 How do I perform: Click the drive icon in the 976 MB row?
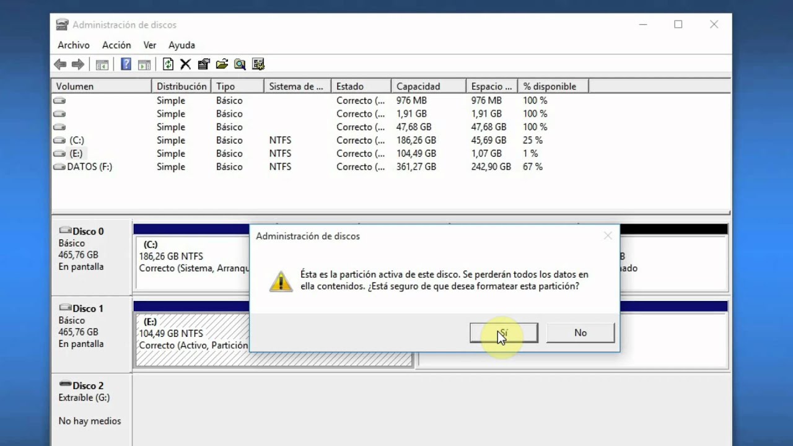[59, 100]
